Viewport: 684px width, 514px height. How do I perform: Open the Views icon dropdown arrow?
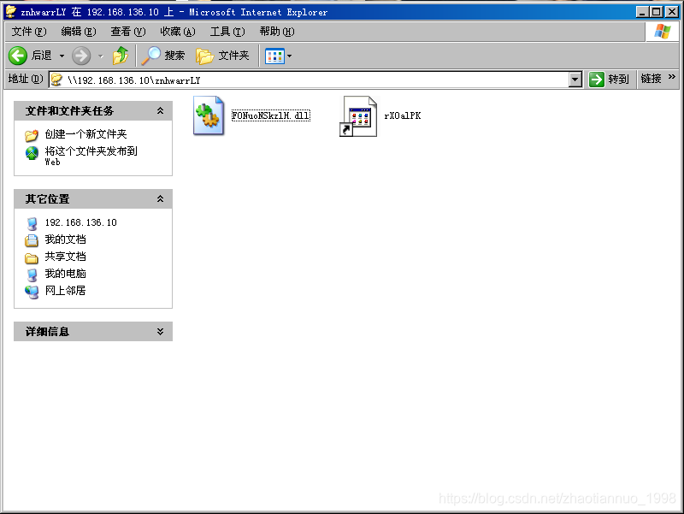[289, 56]
